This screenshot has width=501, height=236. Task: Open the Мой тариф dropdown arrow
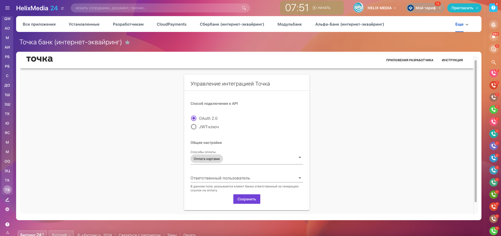coord(440,8)
